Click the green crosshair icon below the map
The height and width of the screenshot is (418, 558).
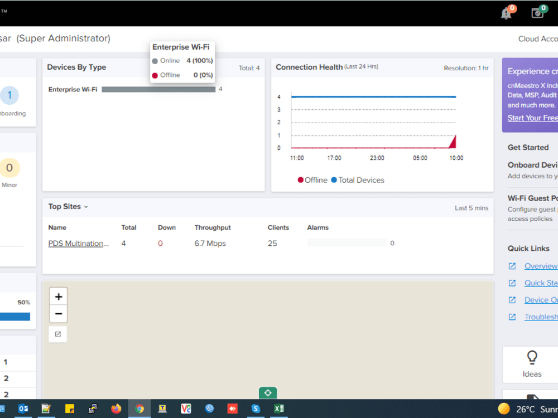tap(268, 393)
